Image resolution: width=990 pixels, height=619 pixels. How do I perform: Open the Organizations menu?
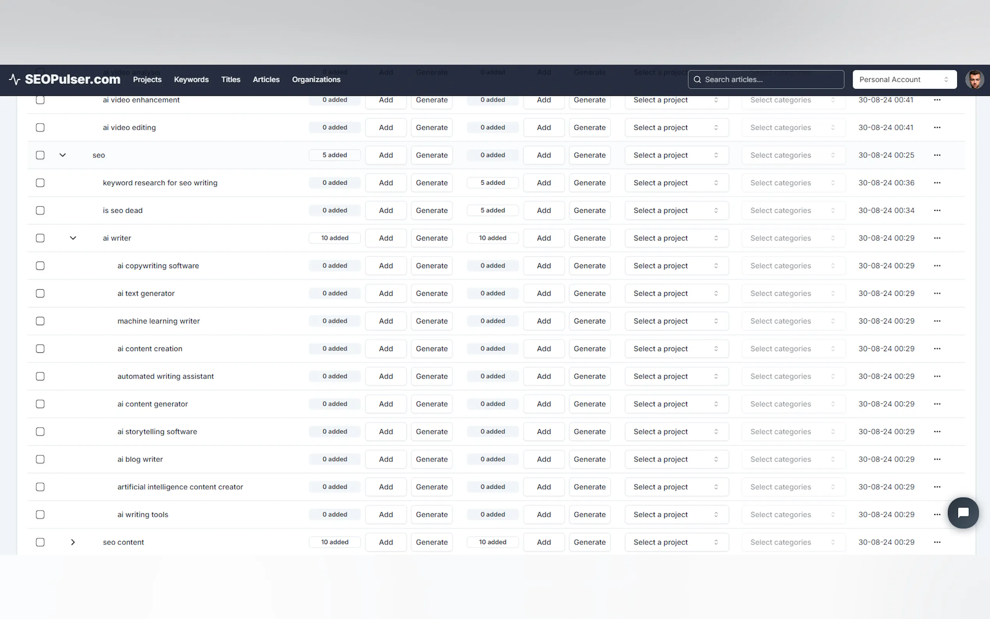(316, 80)
